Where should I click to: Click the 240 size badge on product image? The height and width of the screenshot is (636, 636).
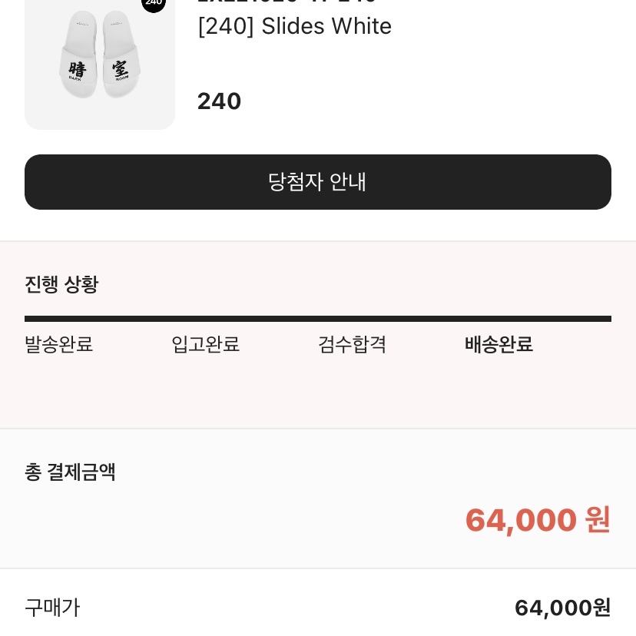tap(154, 4)
